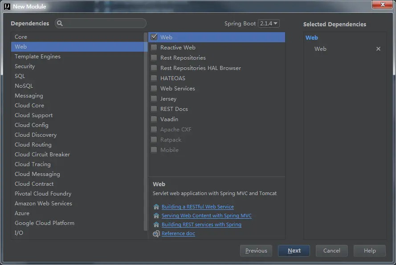Click the disabled Apache CXF checkbox
This screenshot has height=265, width=396.
coord(154,129)
